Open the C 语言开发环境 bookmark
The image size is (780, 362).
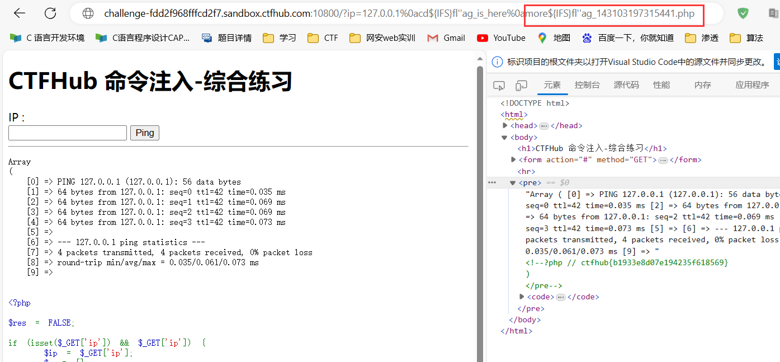pyautogui.click(x=47, y=38)
